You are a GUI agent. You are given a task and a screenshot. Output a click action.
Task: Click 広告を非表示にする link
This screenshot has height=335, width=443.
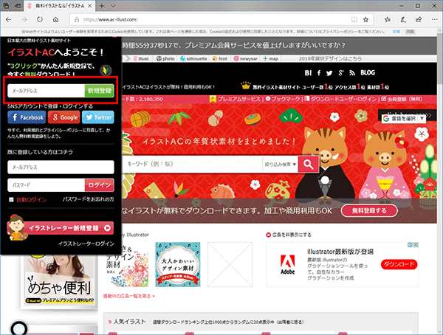coord(289,235)
